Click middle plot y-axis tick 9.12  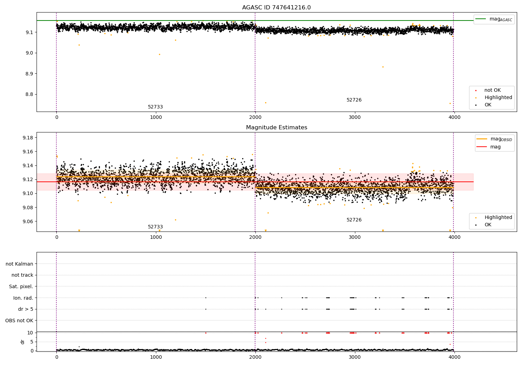click(28, 179)
